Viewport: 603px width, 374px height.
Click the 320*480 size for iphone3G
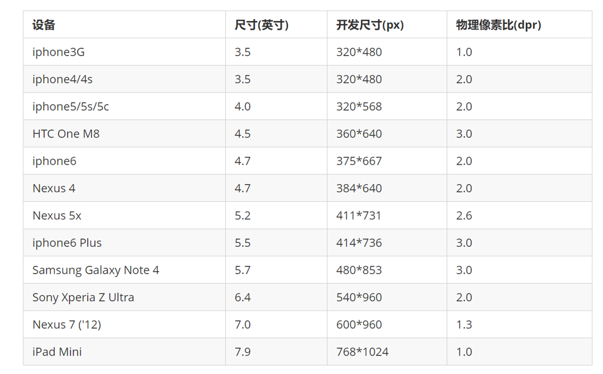pyautogui.click(x=359, y=52)
